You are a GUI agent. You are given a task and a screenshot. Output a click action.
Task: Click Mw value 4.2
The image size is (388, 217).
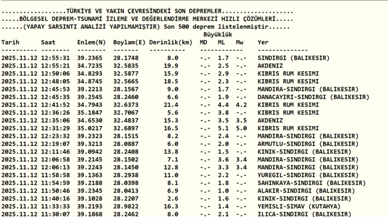(x=241, y=105)
